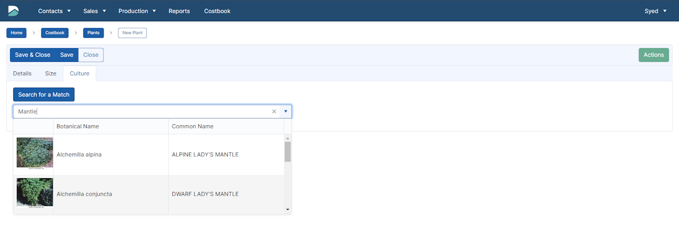Navigate to the Plants breadcrumb
The image size is (679, 239).
[93, 33]
